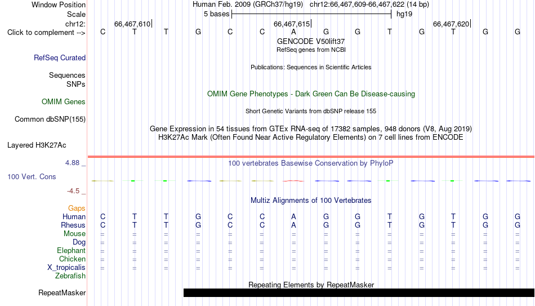Open the OMIM Gene Phenotypes track title

pyautogui.click(x=311, y=94)
